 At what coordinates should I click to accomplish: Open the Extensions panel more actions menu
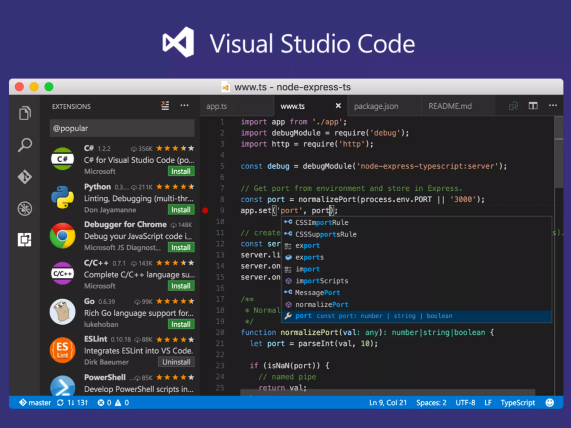pyautogui.click(x=184, y=106)
